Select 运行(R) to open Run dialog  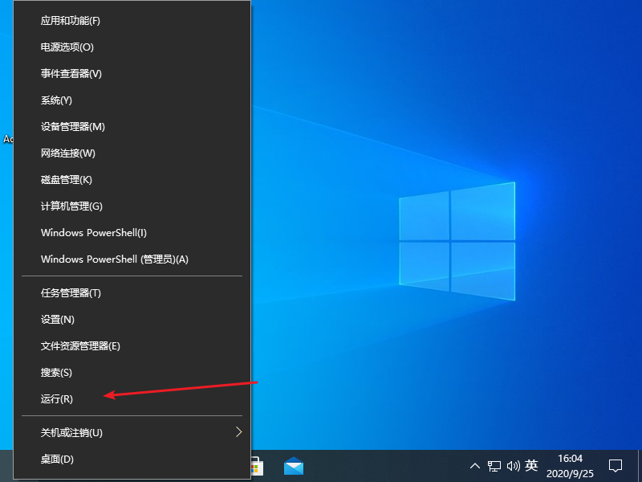(55, 399)
